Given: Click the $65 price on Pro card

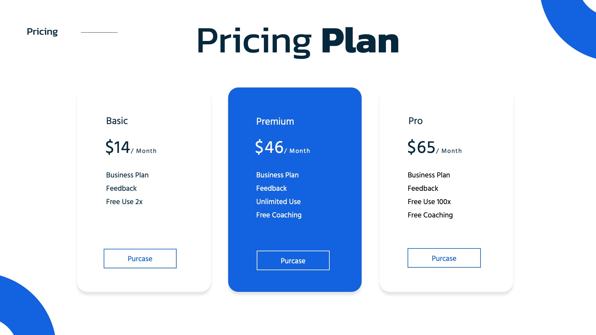Looking at the screenshot, I should [421, 147].
